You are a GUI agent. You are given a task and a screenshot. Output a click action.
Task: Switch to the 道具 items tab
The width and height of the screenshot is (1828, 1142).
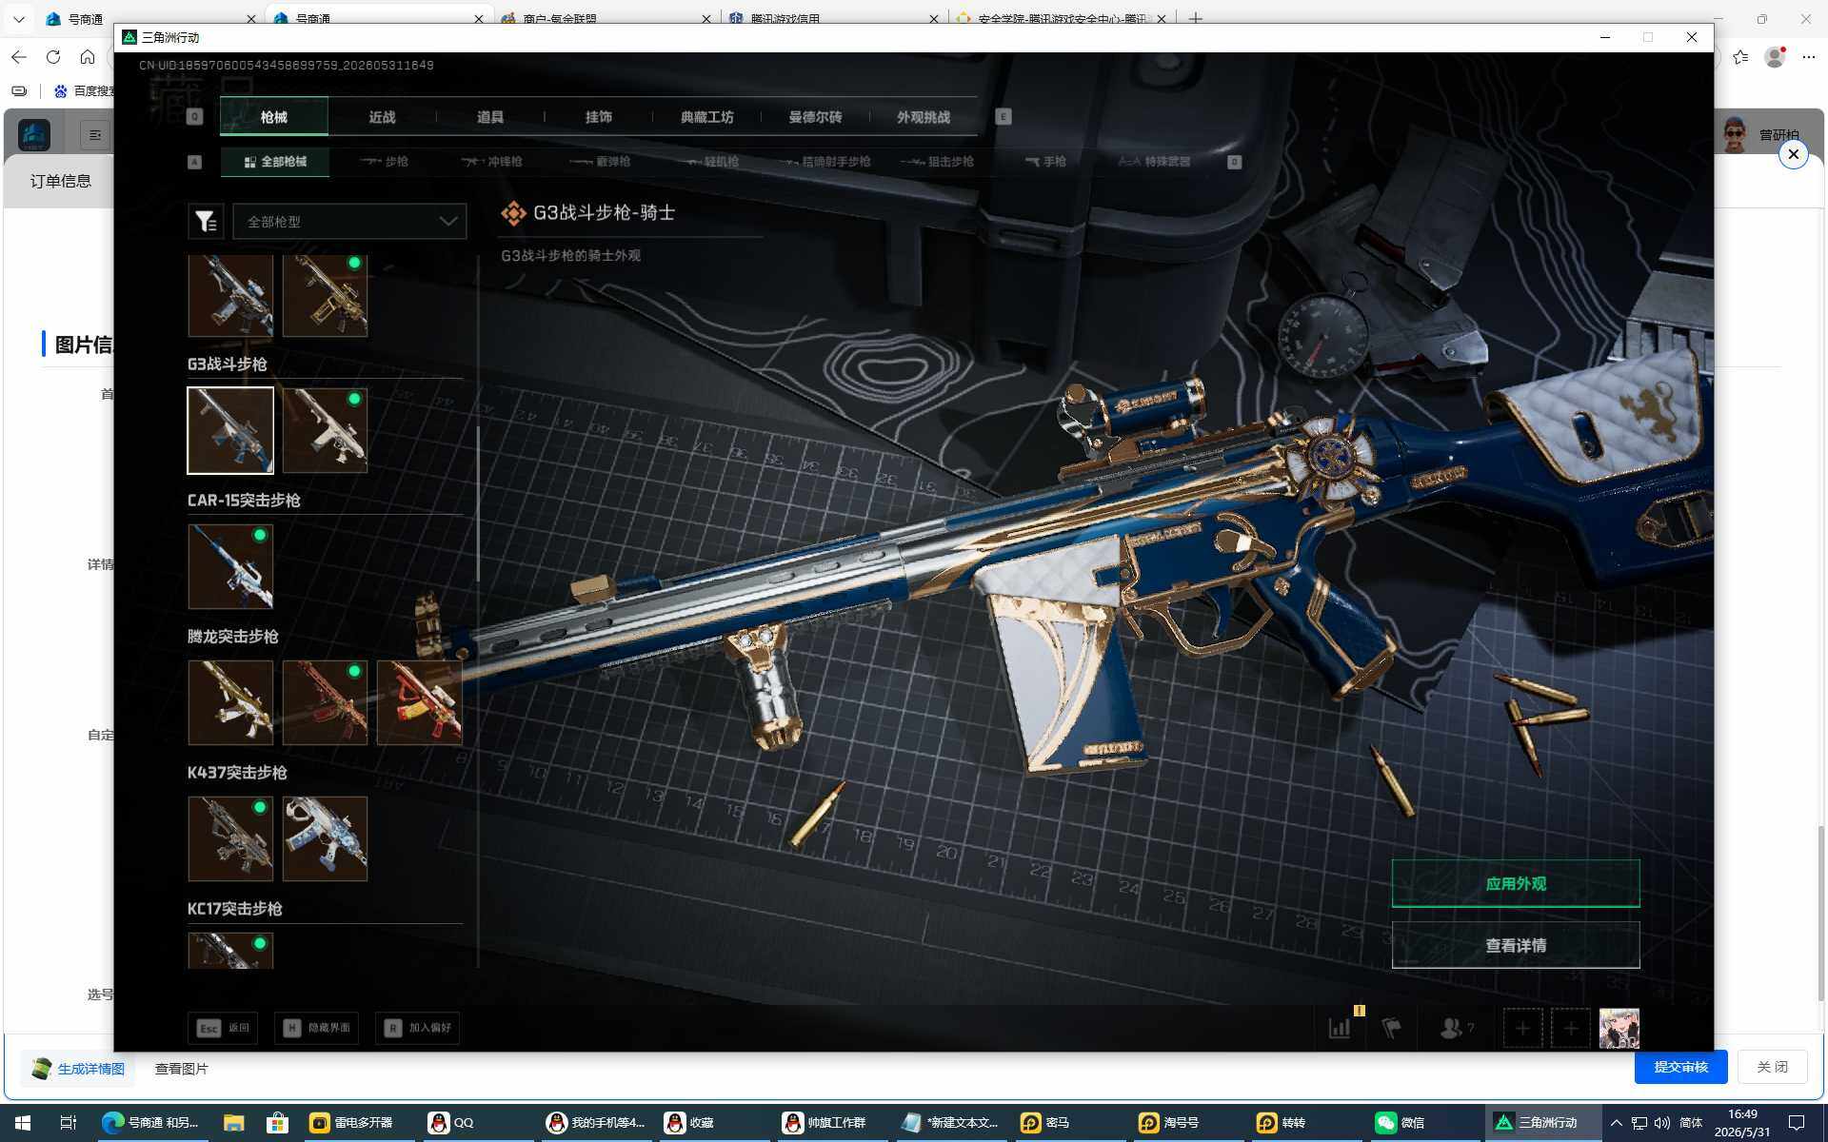(490, 117)
